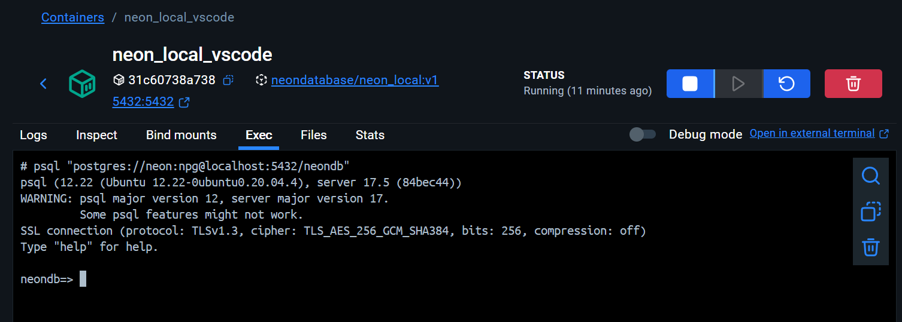
Task: Open port 5432:5432 link in browser
Action: click(x=143, y=102)
